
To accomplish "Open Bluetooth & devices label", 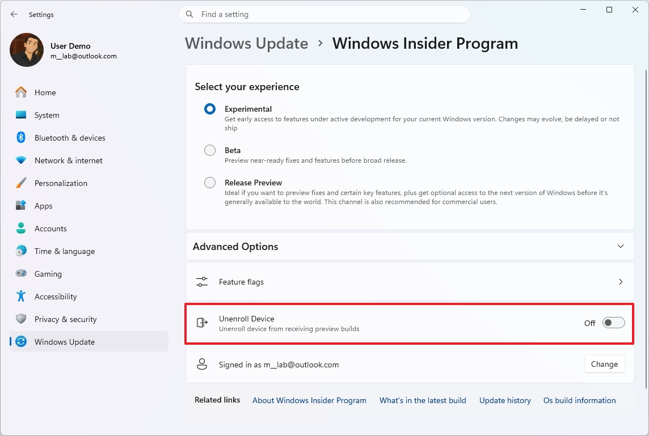I will point(70,138).
